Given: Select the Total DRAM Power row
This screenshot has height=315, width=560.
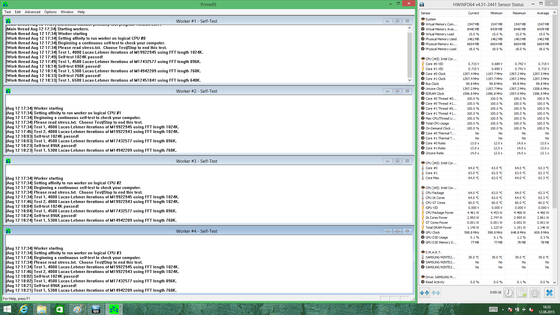Looking at the screenshot, I should coord(485,228).
